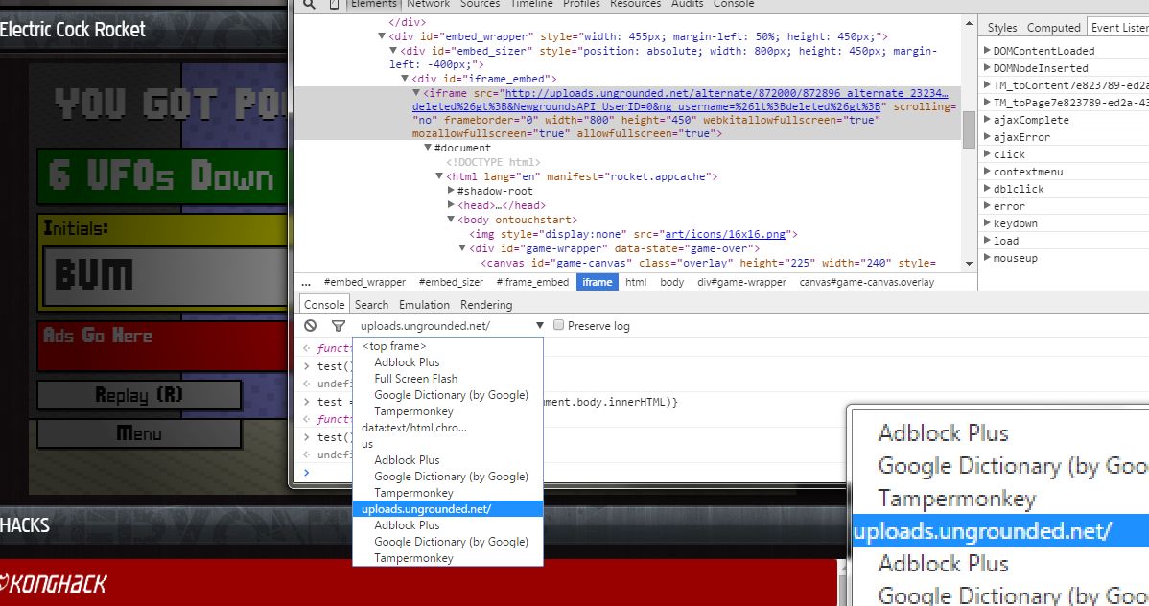This screenshot has width=1149, height=606.
Task: Click the game Menu button
Action: pyautogui.click(x=139, y=433)
